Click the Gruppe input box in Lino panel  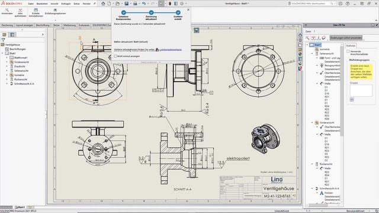[x=361, y=91]
